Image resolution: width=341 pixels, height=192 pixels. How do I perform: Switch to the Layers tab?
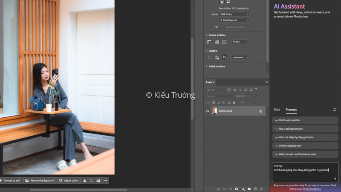(210, 82)
